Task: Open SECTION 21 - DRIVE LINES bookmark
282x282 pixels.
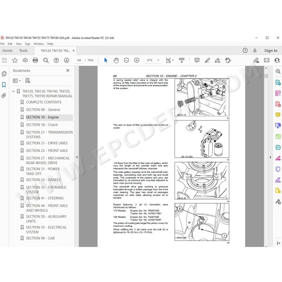Action: (47, 143)
